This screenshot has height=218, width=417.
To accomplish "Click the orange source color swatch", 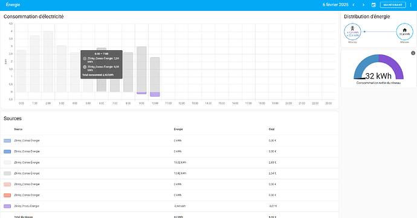I will (7, 195).
